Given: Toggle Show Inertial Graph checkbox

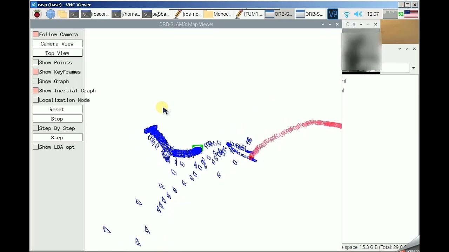Looking at the screenshot, I should 36,91.
